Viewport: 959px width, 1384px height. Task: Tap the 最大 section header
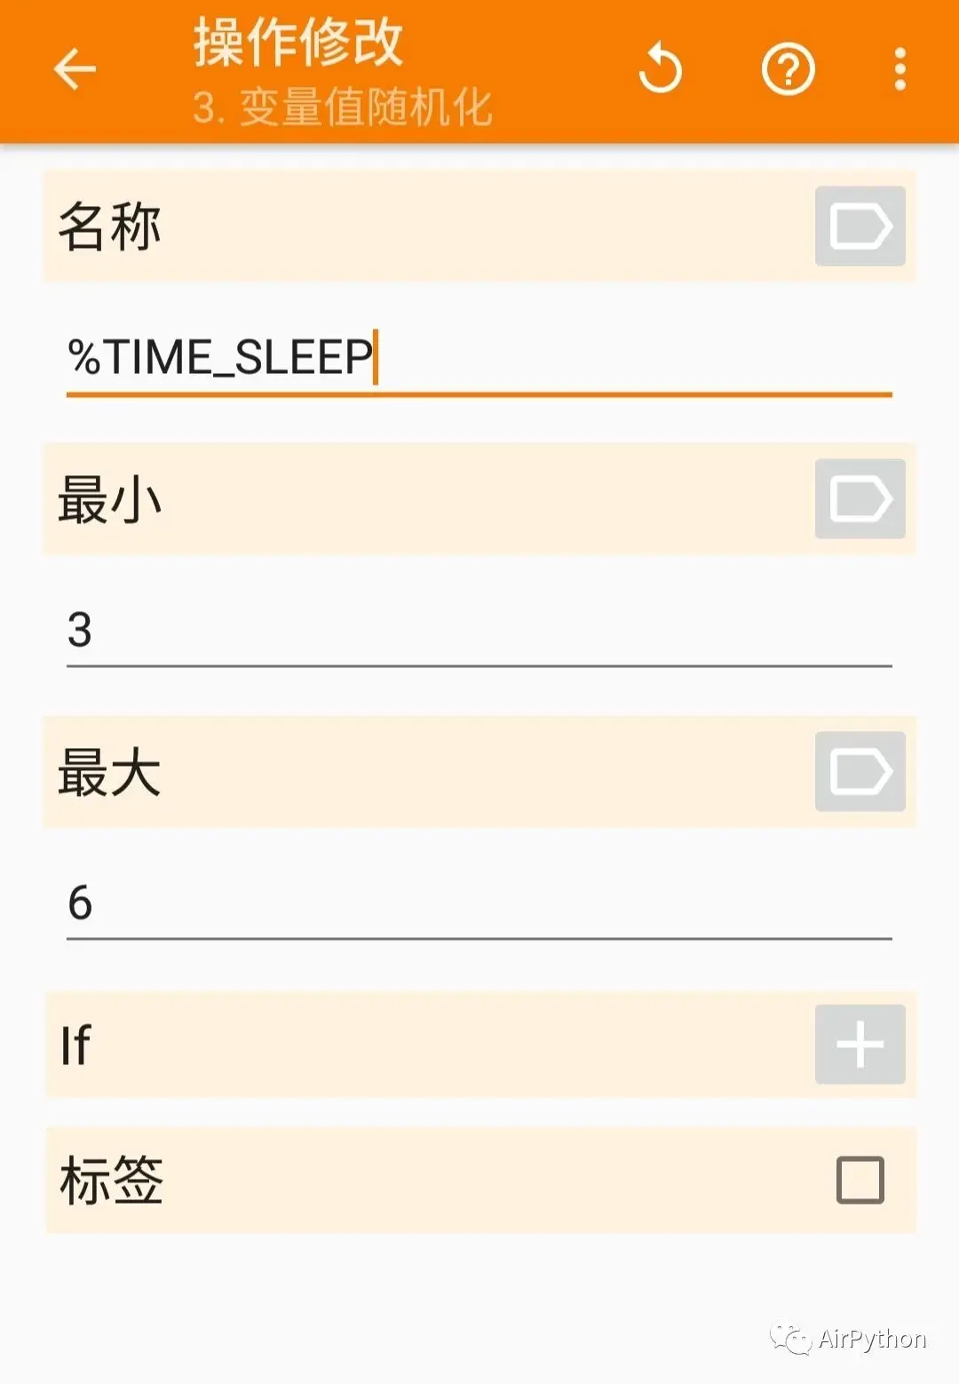(x=109, y=772)
